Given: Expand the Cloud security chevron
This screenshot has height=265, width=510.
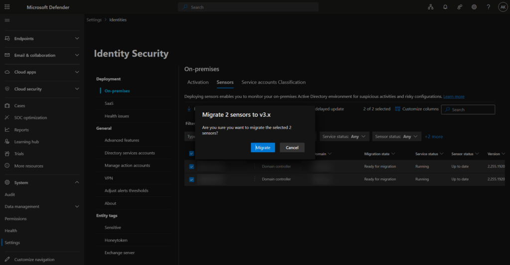Looking at the screenshot, I should (77, 88).
